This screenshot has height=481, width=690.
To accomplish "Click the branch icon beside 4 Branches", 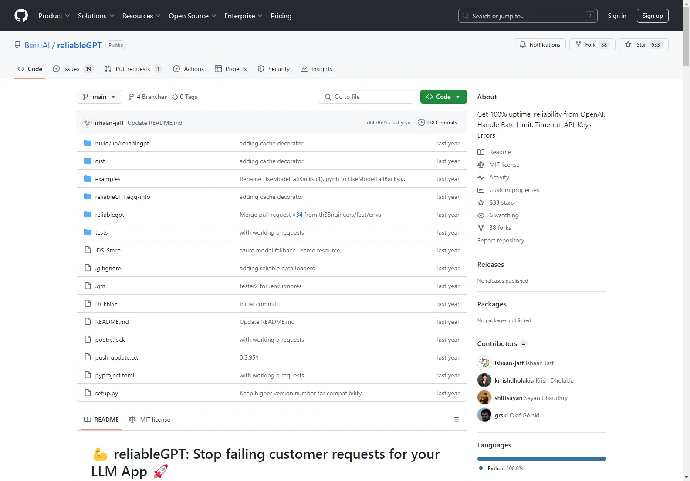I will pos(132,97).
